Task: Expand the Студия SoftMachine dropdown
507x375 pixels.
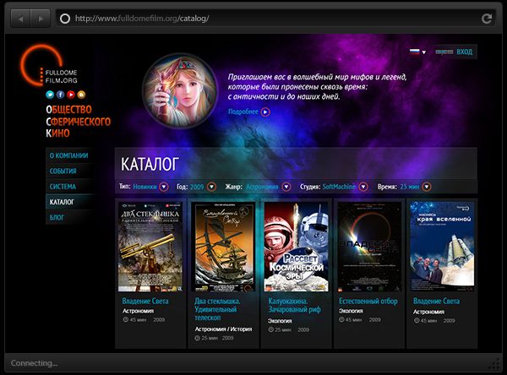Action: [x=363, y=187]
